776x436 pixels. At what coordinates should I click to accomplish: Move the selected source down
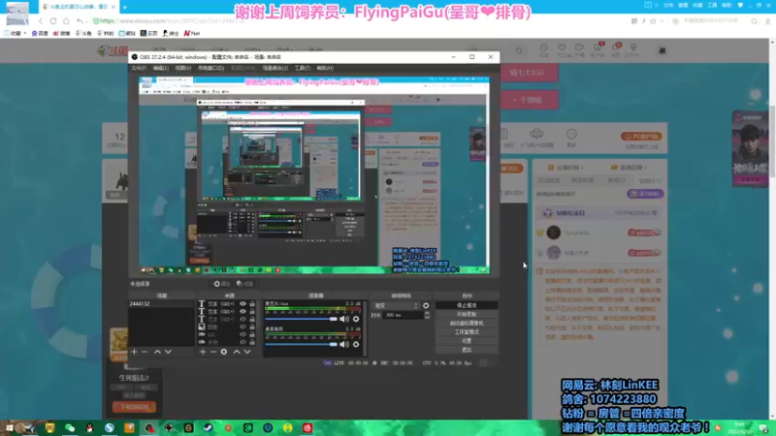(247, 352)
